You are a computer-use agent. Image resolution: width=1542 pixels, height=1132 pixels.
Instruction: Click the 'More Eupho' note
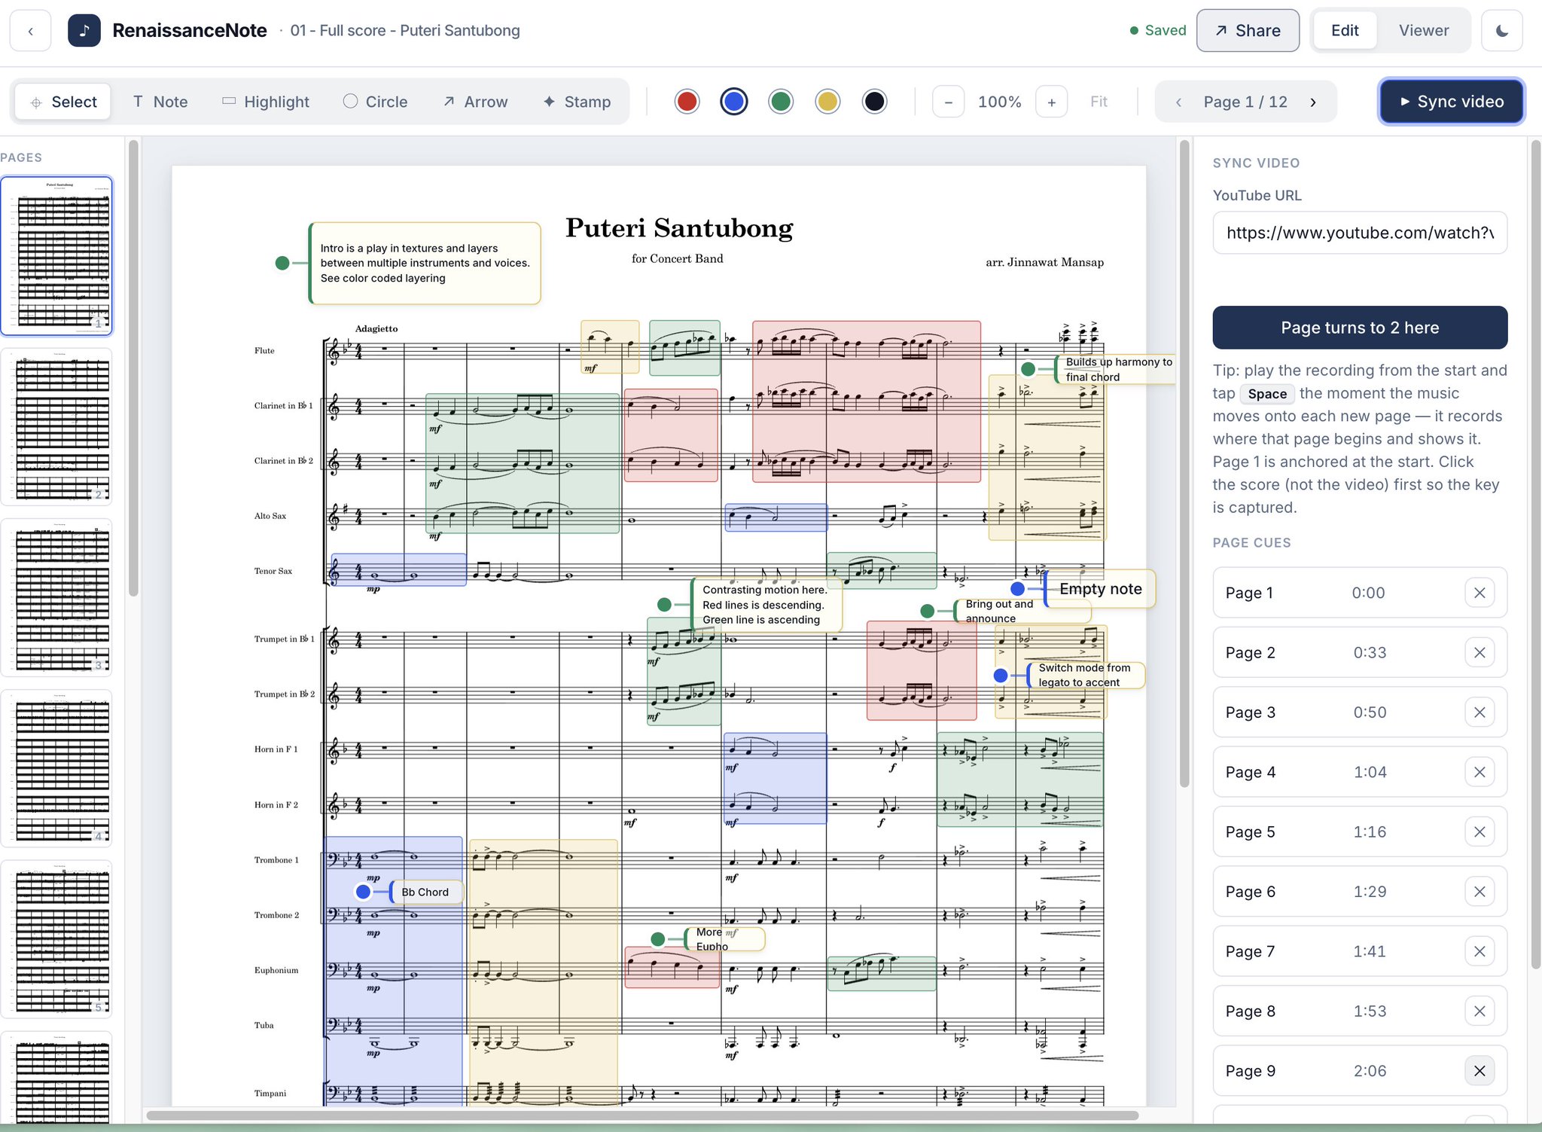click(x=724, y=939)
